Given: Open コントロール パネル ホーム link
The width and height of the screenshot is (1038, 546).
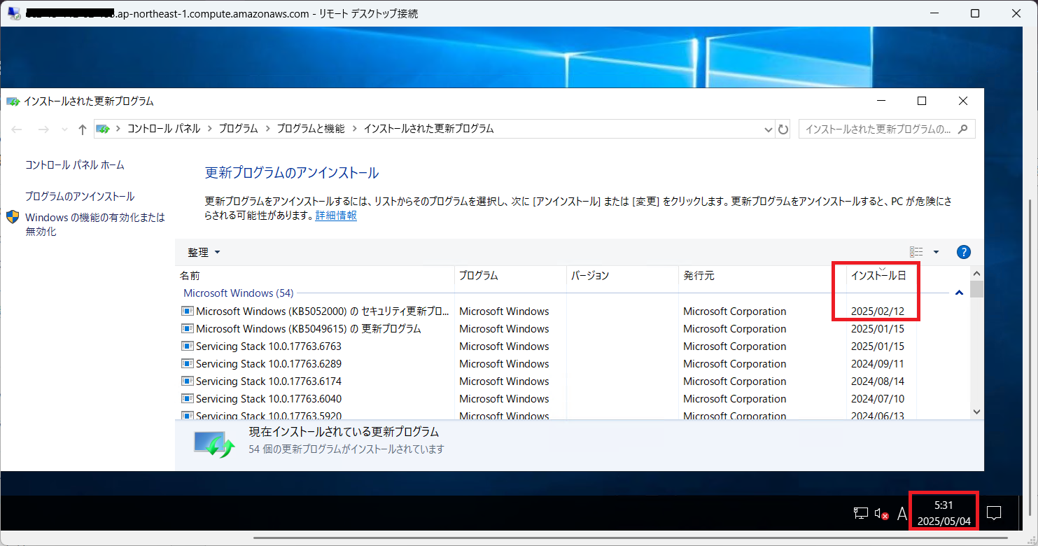Looking at the screenshot, I should 75,165.
